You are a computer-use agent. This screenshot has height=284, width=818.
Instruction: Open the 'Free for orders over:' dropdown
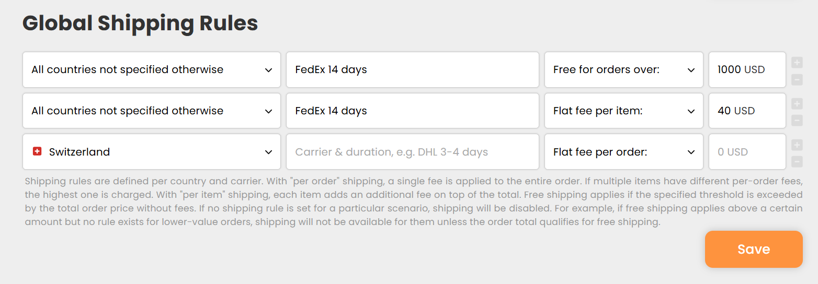pyautogui.click(x=623, y=70)
